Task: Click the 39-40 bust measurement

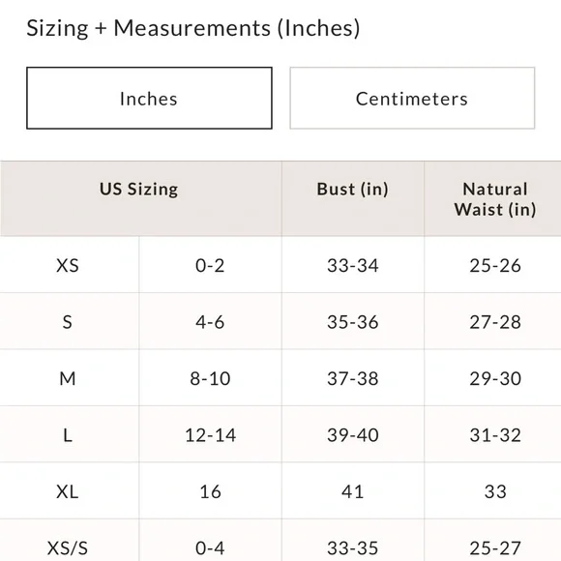Action: (x=353, y=434)
